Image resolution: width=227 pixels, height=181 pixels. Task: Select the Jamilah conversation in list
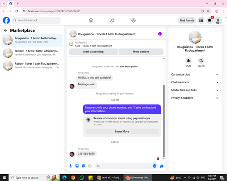pos(32,53)
